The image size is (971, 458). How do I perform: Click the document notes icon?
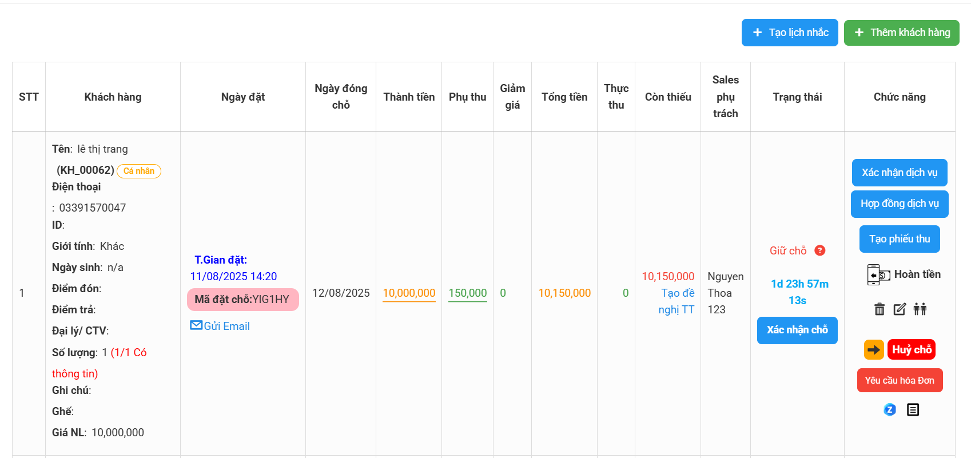(913, 409)
